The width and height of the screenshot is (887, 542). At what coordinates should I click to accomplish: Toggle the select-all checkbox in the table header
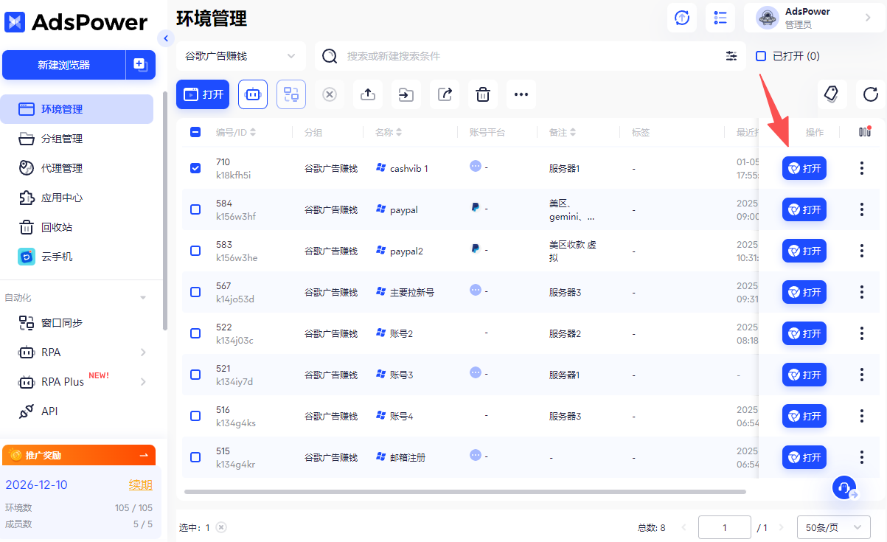(x=195, y=132)
